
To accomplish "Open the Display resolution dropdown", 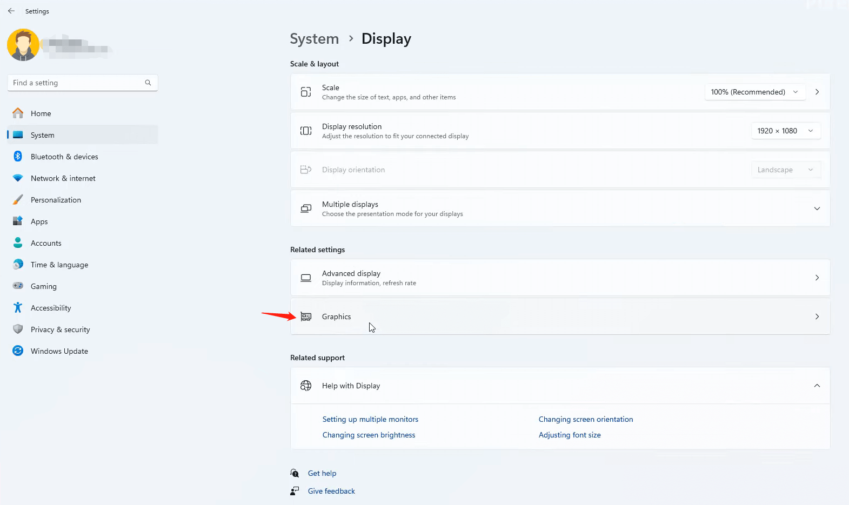I will [x=785, y=131].
